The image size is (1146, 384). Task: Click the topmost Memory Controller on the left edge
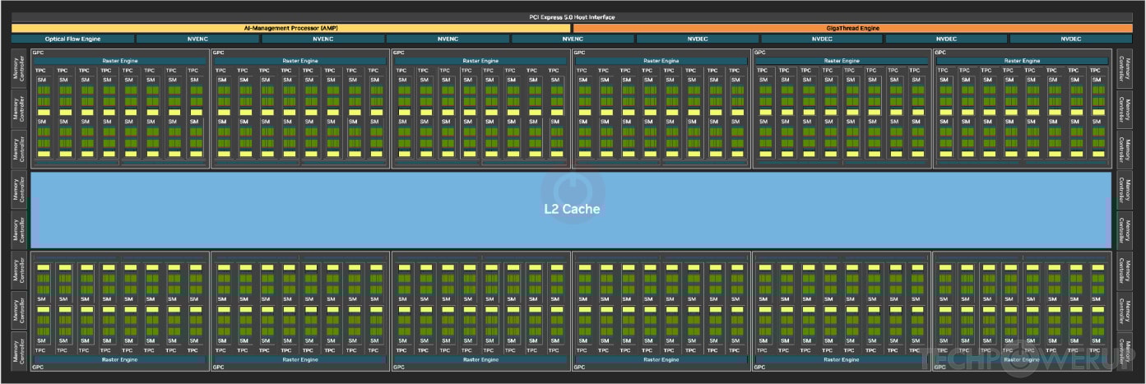18,70
